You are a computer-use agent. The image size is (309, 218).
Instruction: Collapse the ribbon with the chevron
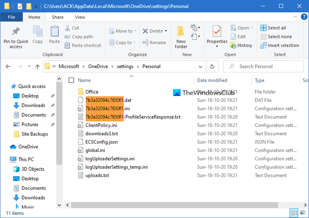tap(295, 17)
